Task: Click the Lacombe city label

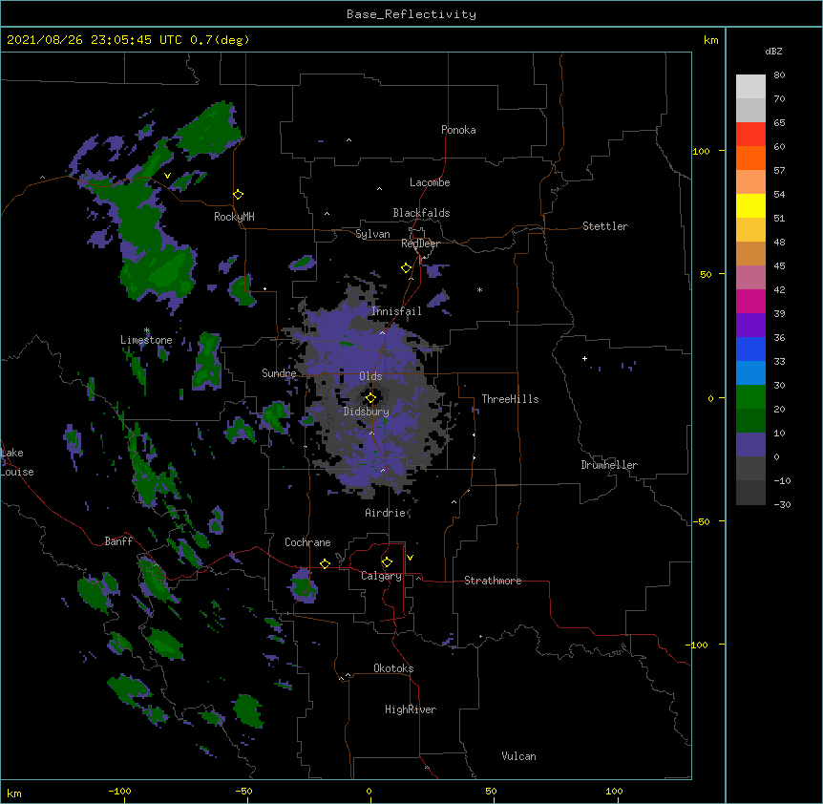Action: (430, 182)
